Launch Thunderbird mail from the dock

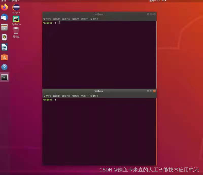point(4,17)
